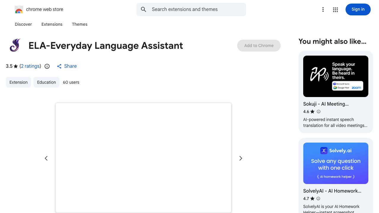Click the ratings info icon beside 2 ratings

(47, 66)
